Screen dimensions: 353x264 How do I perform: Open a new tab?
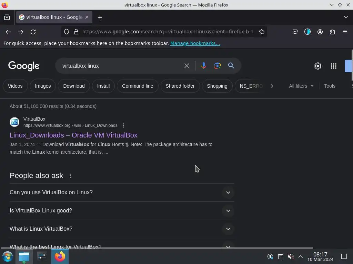[100, 17]
